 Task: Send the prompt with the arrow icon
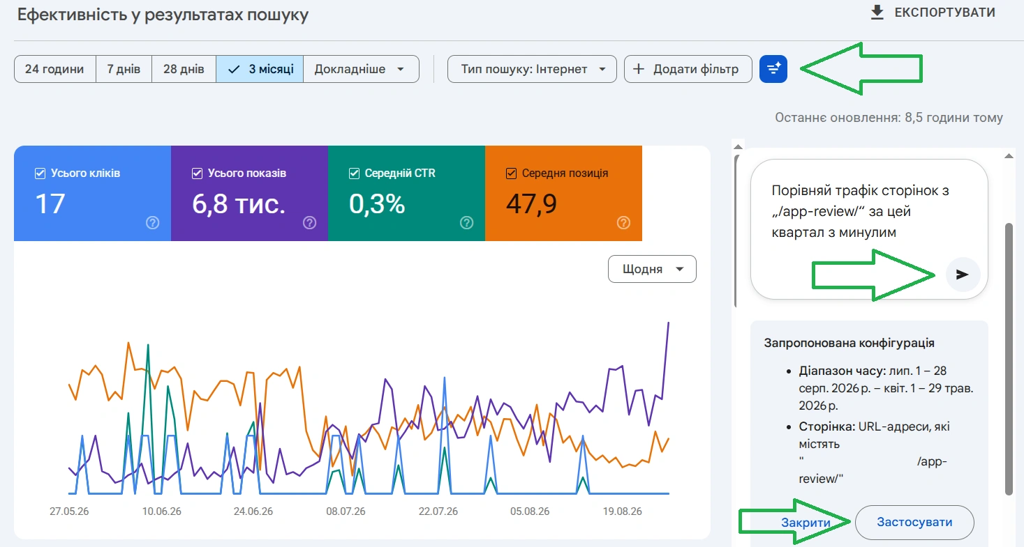963,275
